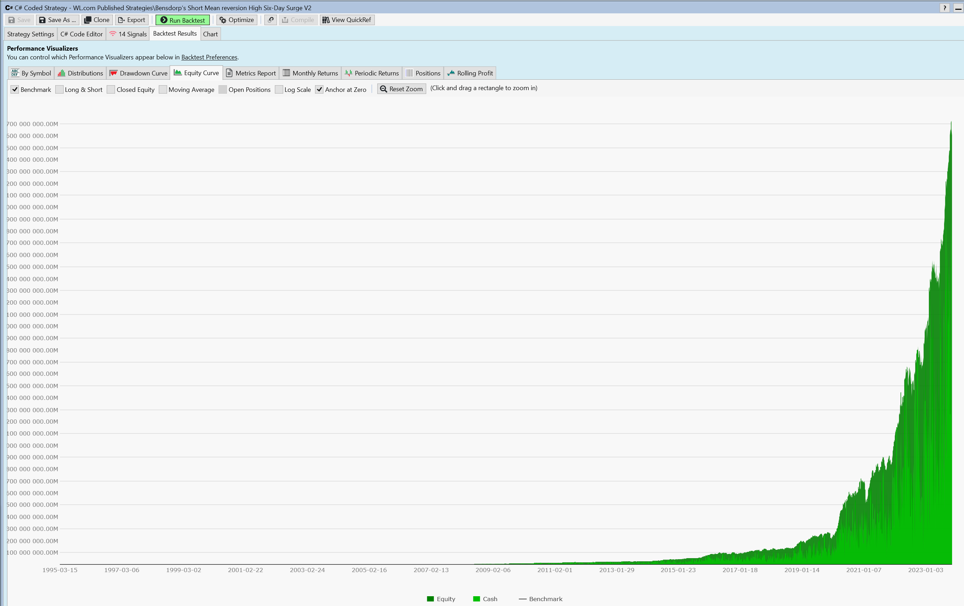Click the Run Backtest play button

(164, 20)
